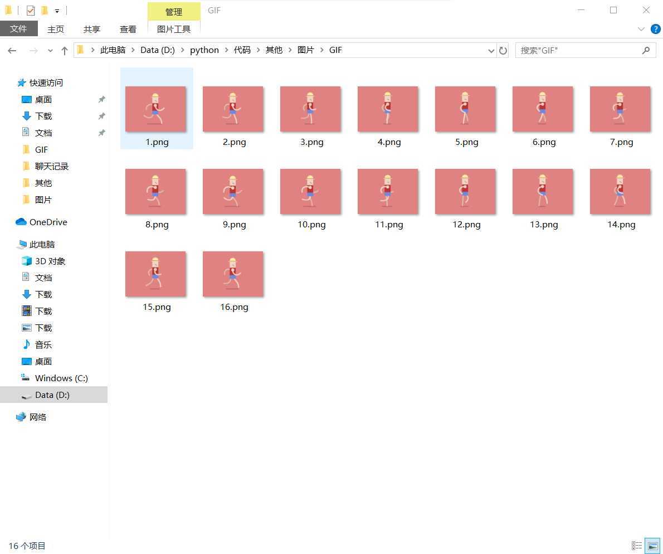Open the chevron after python in breadcrumb

(x=227, y=50)
